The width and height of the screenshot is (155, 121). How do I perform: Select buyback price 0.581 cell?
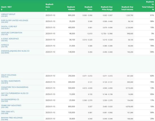[90, 28]
